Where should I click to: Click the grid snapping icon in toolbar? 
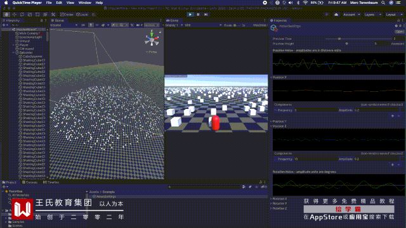click(94, 15)
